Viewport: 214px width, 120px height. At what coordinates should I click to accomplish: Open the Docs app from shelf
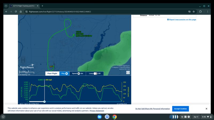click(x=107, y=117)
